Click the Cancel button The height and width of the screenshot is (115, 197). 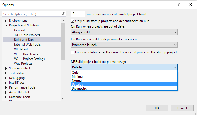point(182,108)
